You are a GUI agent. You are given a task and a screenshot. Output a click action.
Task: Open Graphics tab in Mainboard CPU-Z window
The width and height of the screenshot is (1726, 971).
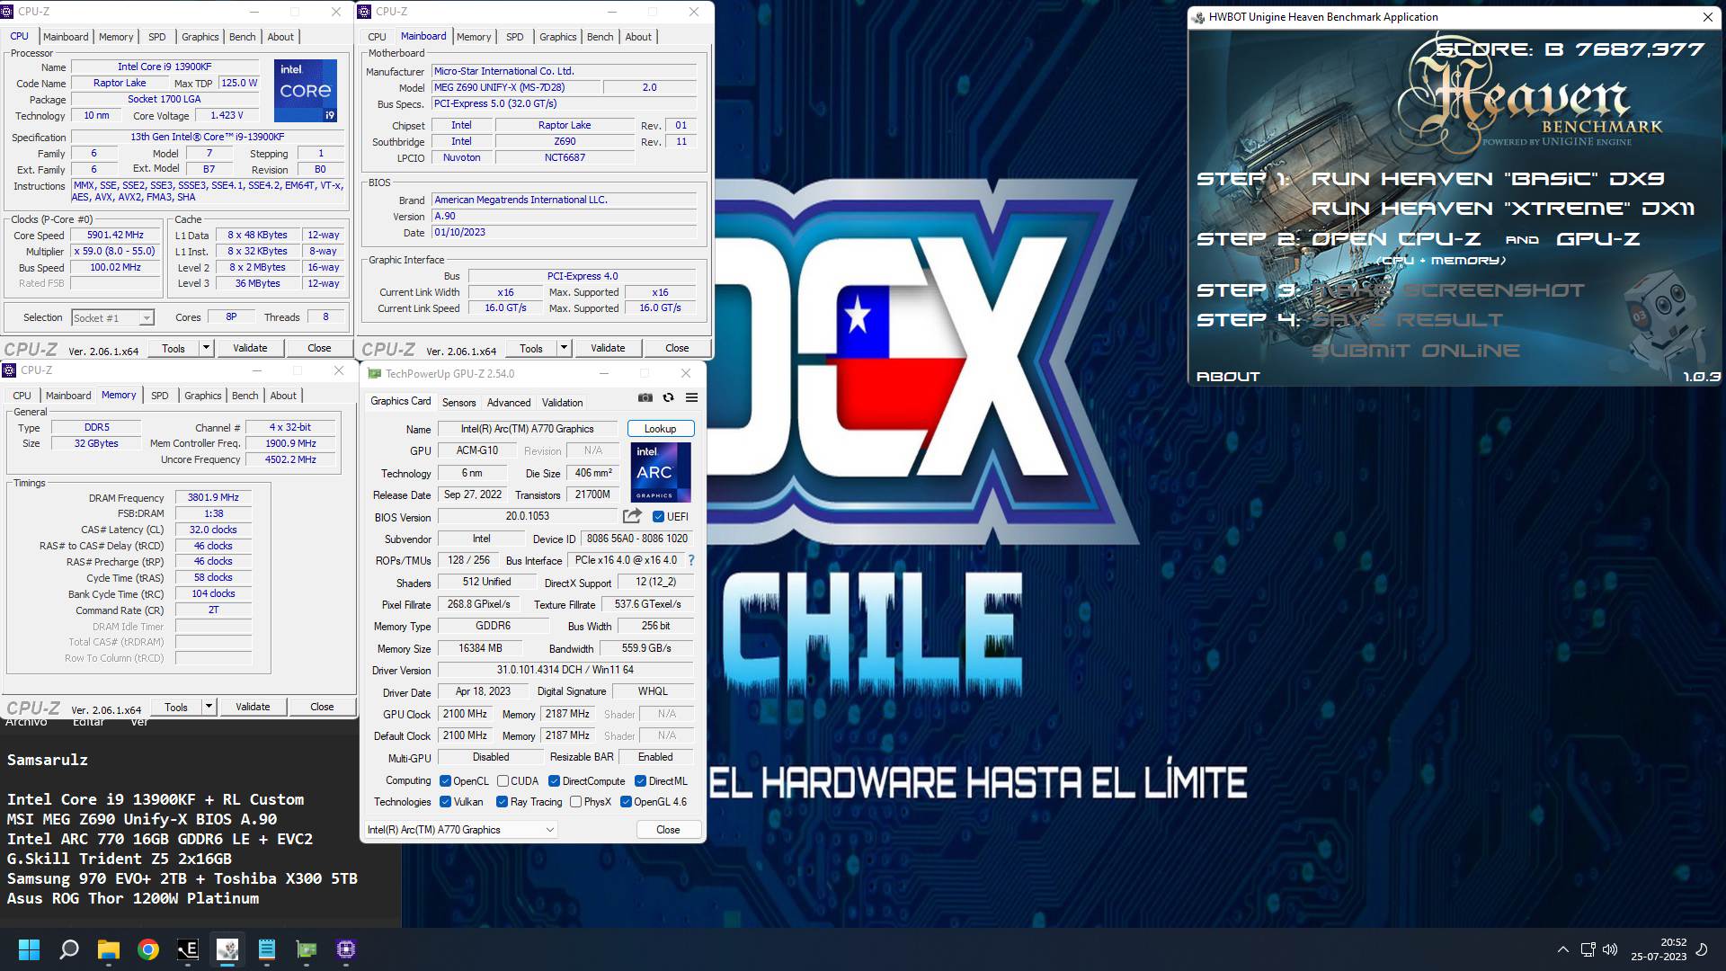557,37
